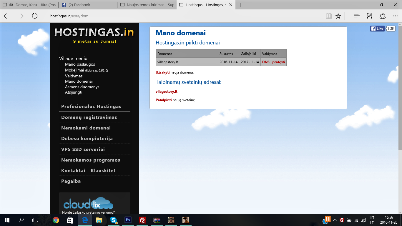Click the Galioja iki column header

250,54
